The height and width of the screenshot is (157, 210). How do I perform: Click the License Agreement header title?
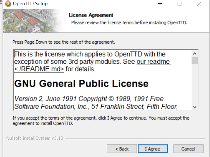tap(91, 15)
